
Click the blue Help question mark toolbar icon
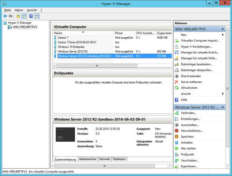(31, 16)
